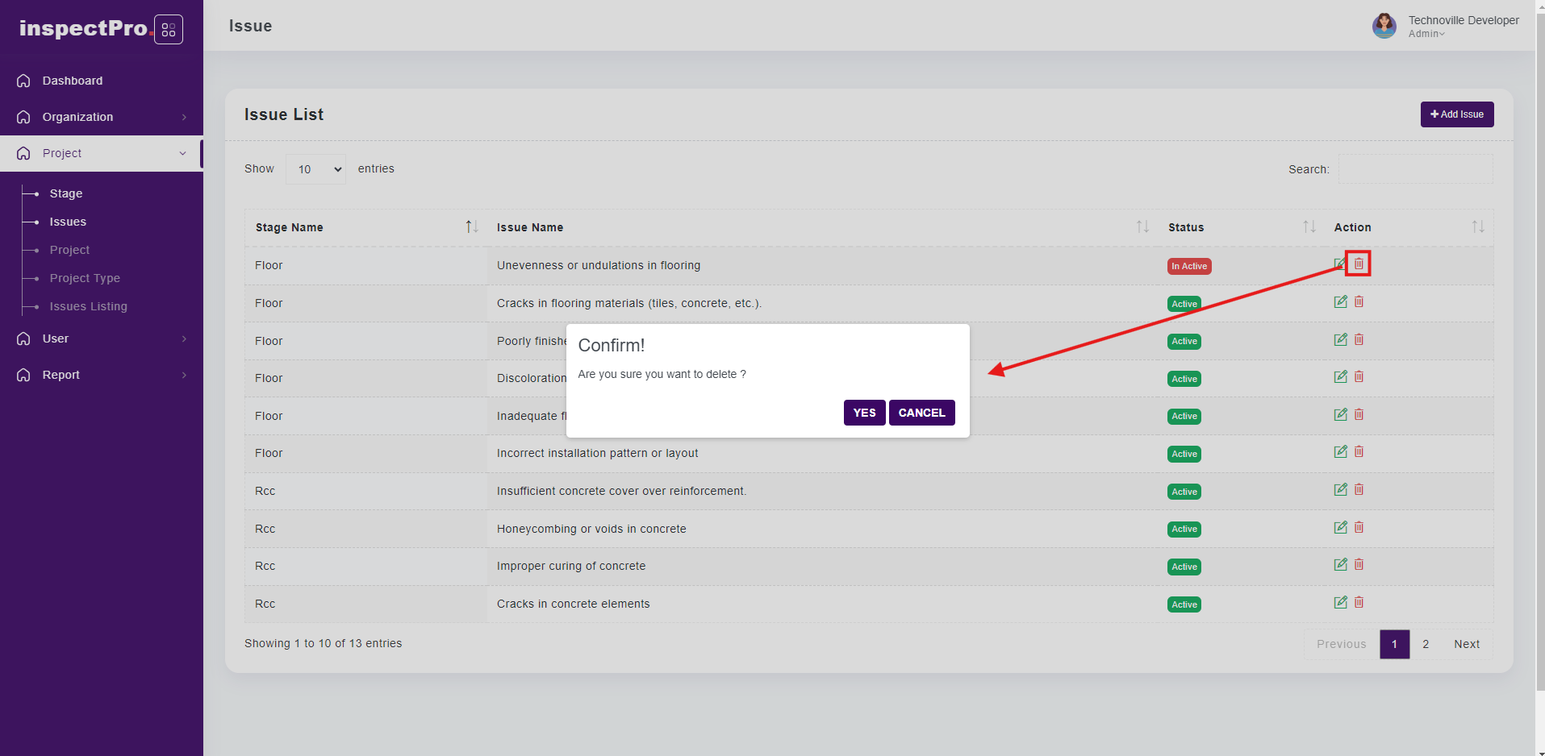1545x756 pixels.
Task: Click edit icon for Improper curing of concrete
Action: tap(1340, 565)
